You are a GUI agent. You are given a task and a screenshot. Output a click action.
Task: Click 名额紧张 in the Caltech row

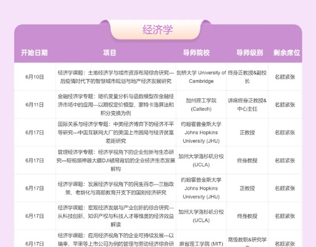(x=285, y=104)
